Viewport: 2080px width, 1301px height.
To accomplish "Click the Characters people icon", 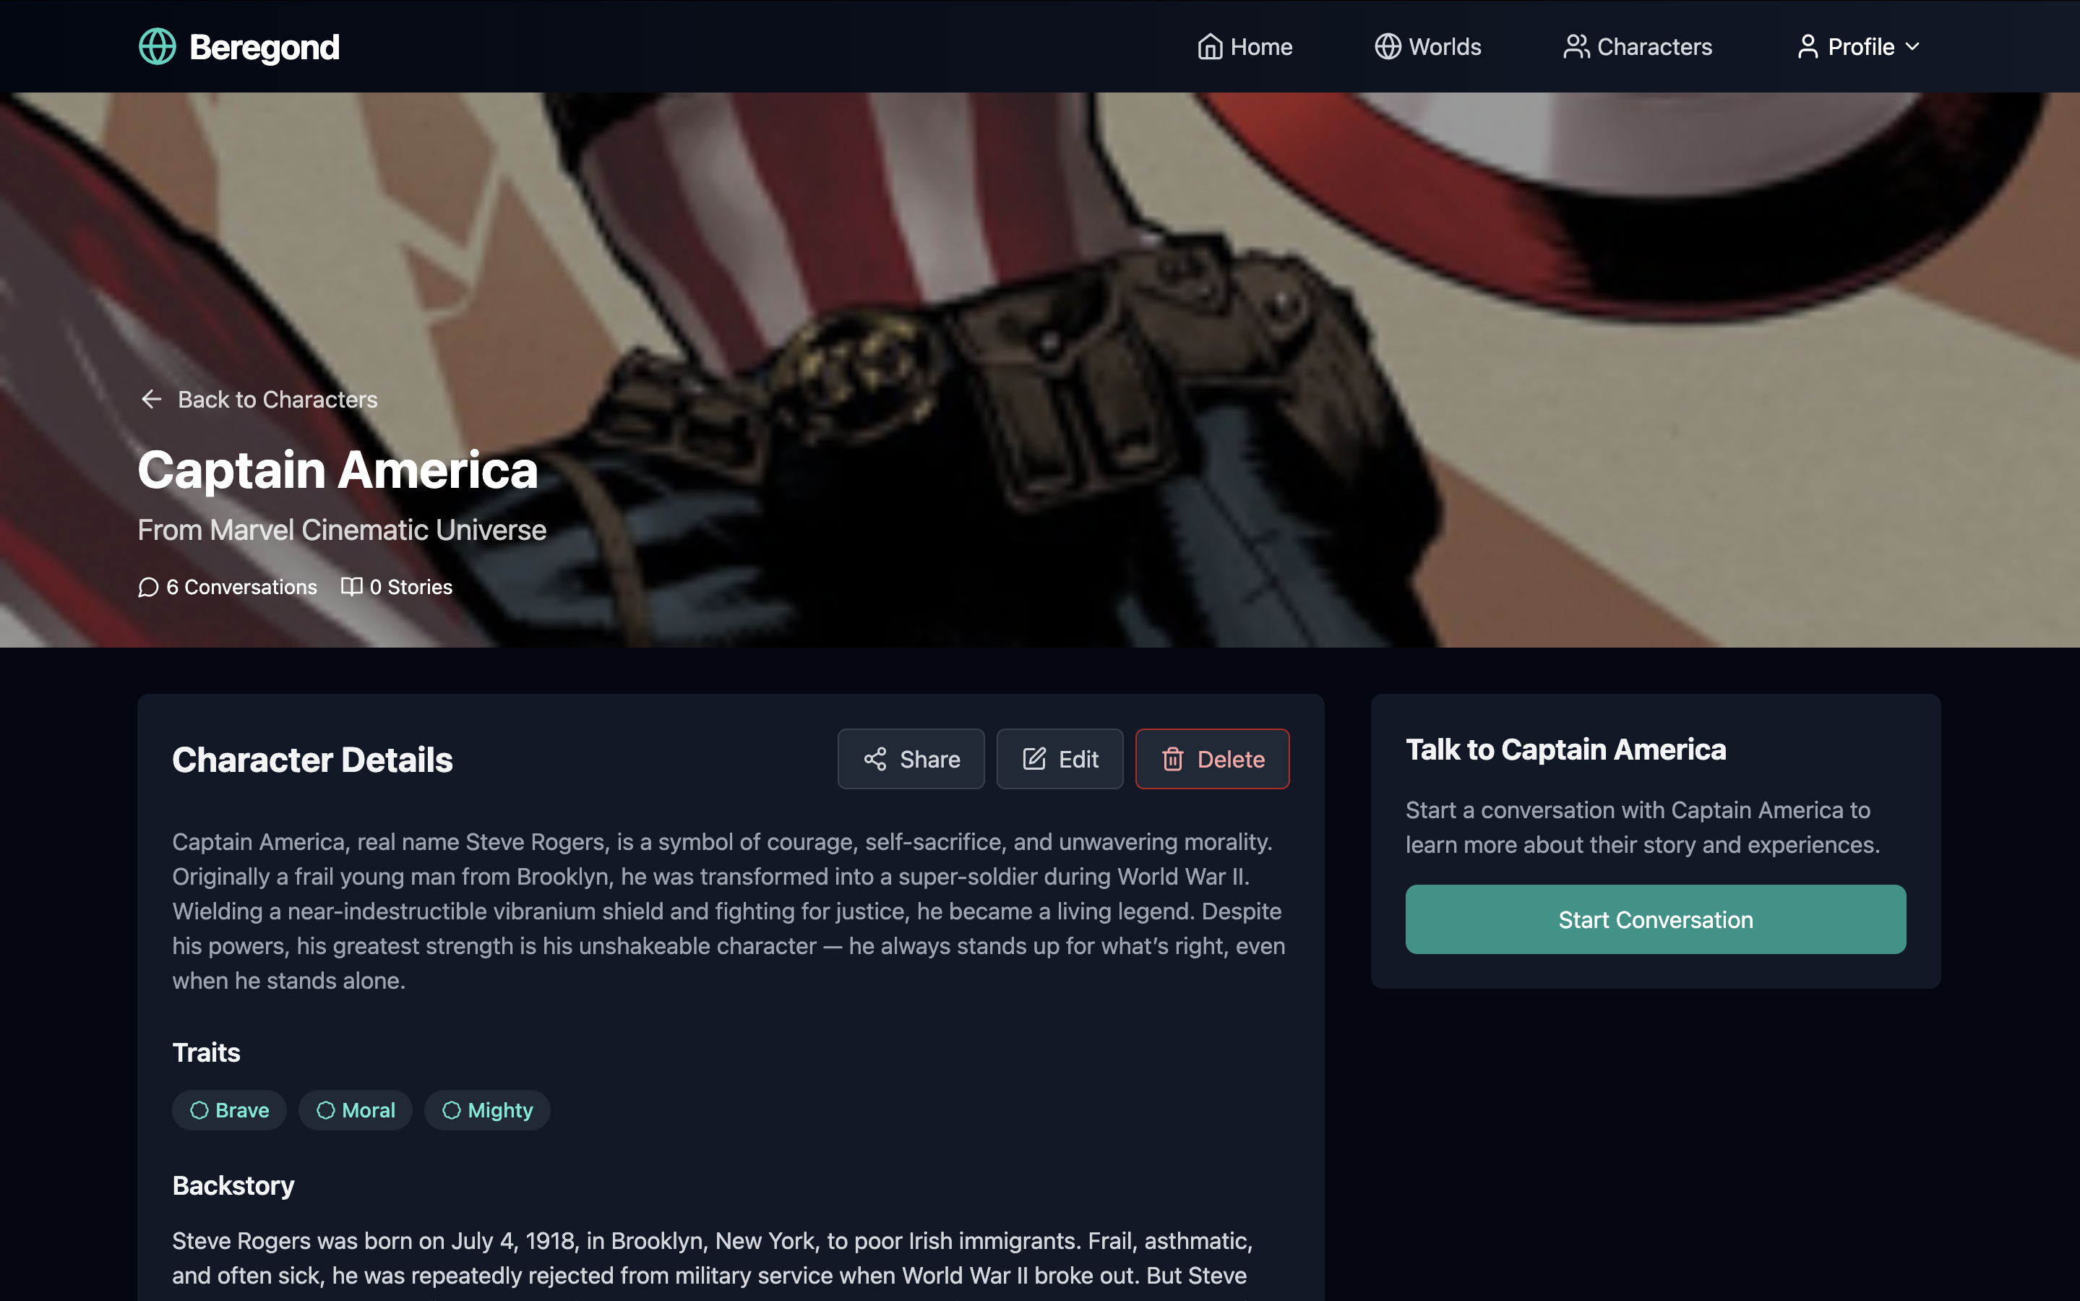I will point(1576,46).
